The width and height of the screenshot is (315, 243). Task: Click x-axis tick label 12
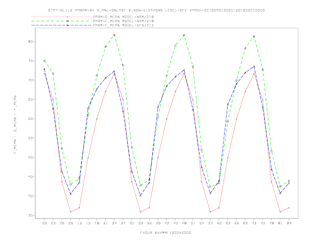point(80,223)
